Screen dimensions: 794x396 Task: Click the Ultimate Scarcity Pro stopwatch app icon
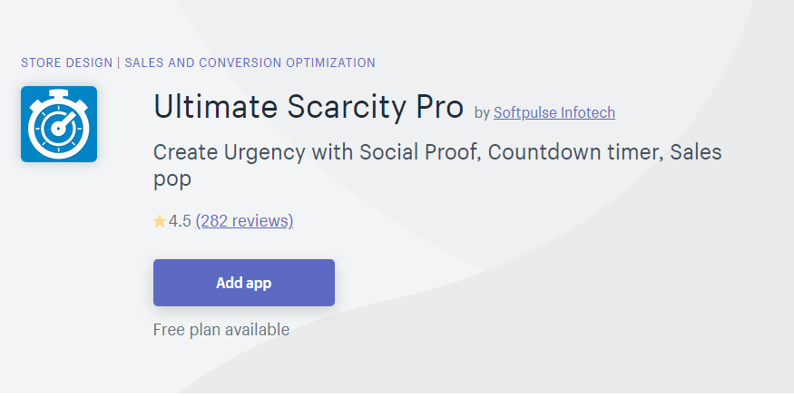point(59,124)
